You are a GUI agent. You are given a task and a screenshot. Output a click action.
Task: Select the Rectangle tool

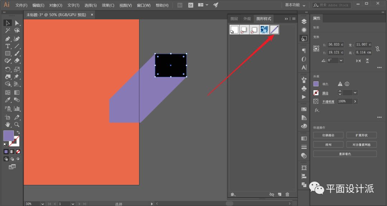pos(8,54)
